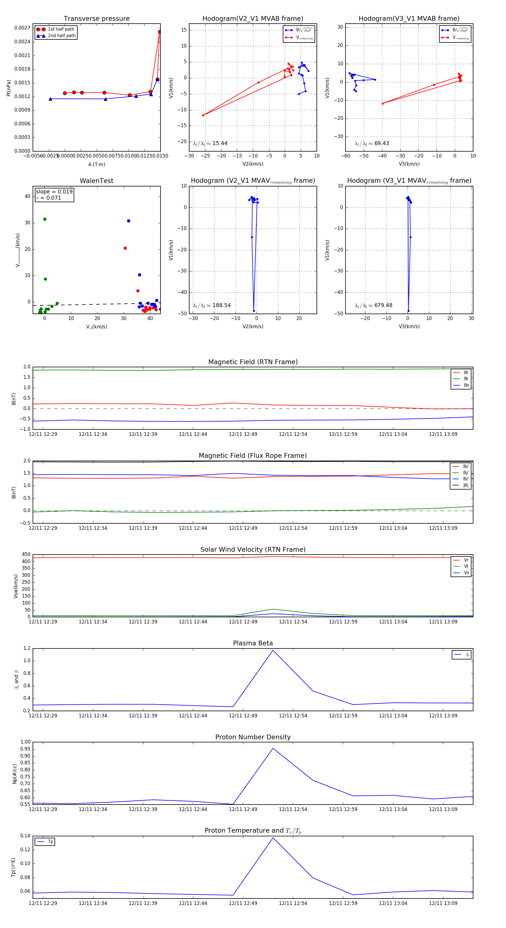Screen dimensions: 506x928
Task: Click the eigenvalue ratio "188.54" annotation
Action: (211, 305)
